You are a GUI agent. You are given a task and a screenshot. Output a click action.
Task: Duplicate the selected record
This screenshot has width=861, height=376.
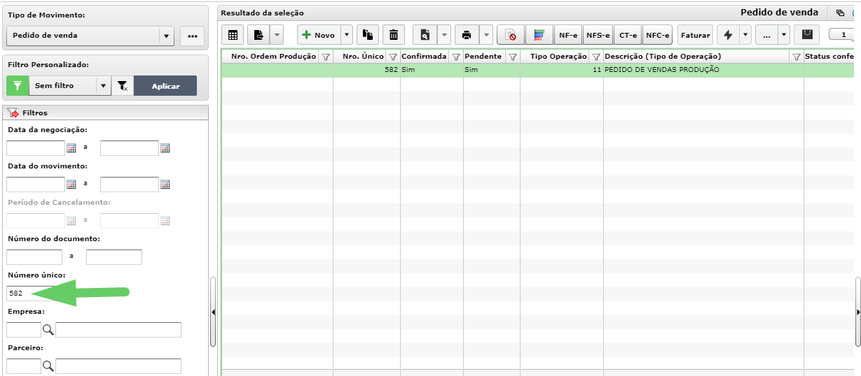tap(368, 35)
